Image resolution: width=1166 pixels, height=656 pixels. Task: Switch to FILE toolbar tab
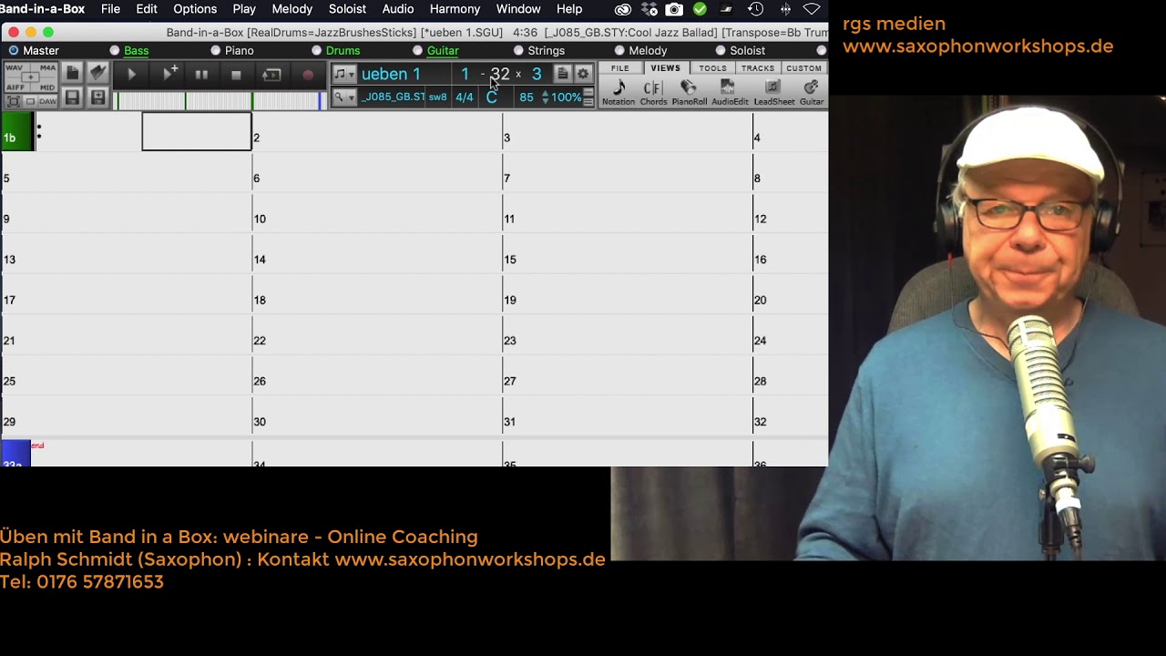[620, 68]
